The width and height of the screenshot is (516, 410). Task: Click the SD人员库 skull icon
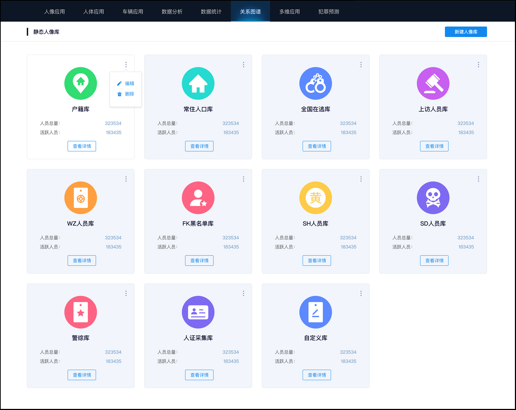(433, 198)
